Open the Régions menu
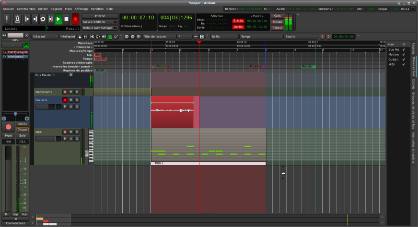This screenshot has height=227, width=418. coord(56,9)
